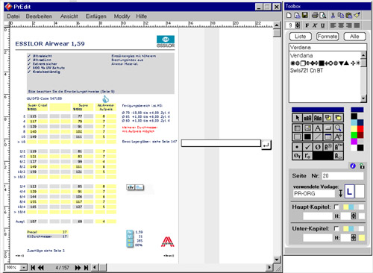The width and height of the screenshot is (373, 273).
Task: Open the Einfügen menu
Action: point(95,16)
